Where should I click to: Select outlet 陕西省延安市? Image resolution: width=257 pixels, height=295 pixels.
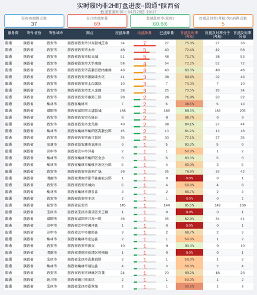78,205
